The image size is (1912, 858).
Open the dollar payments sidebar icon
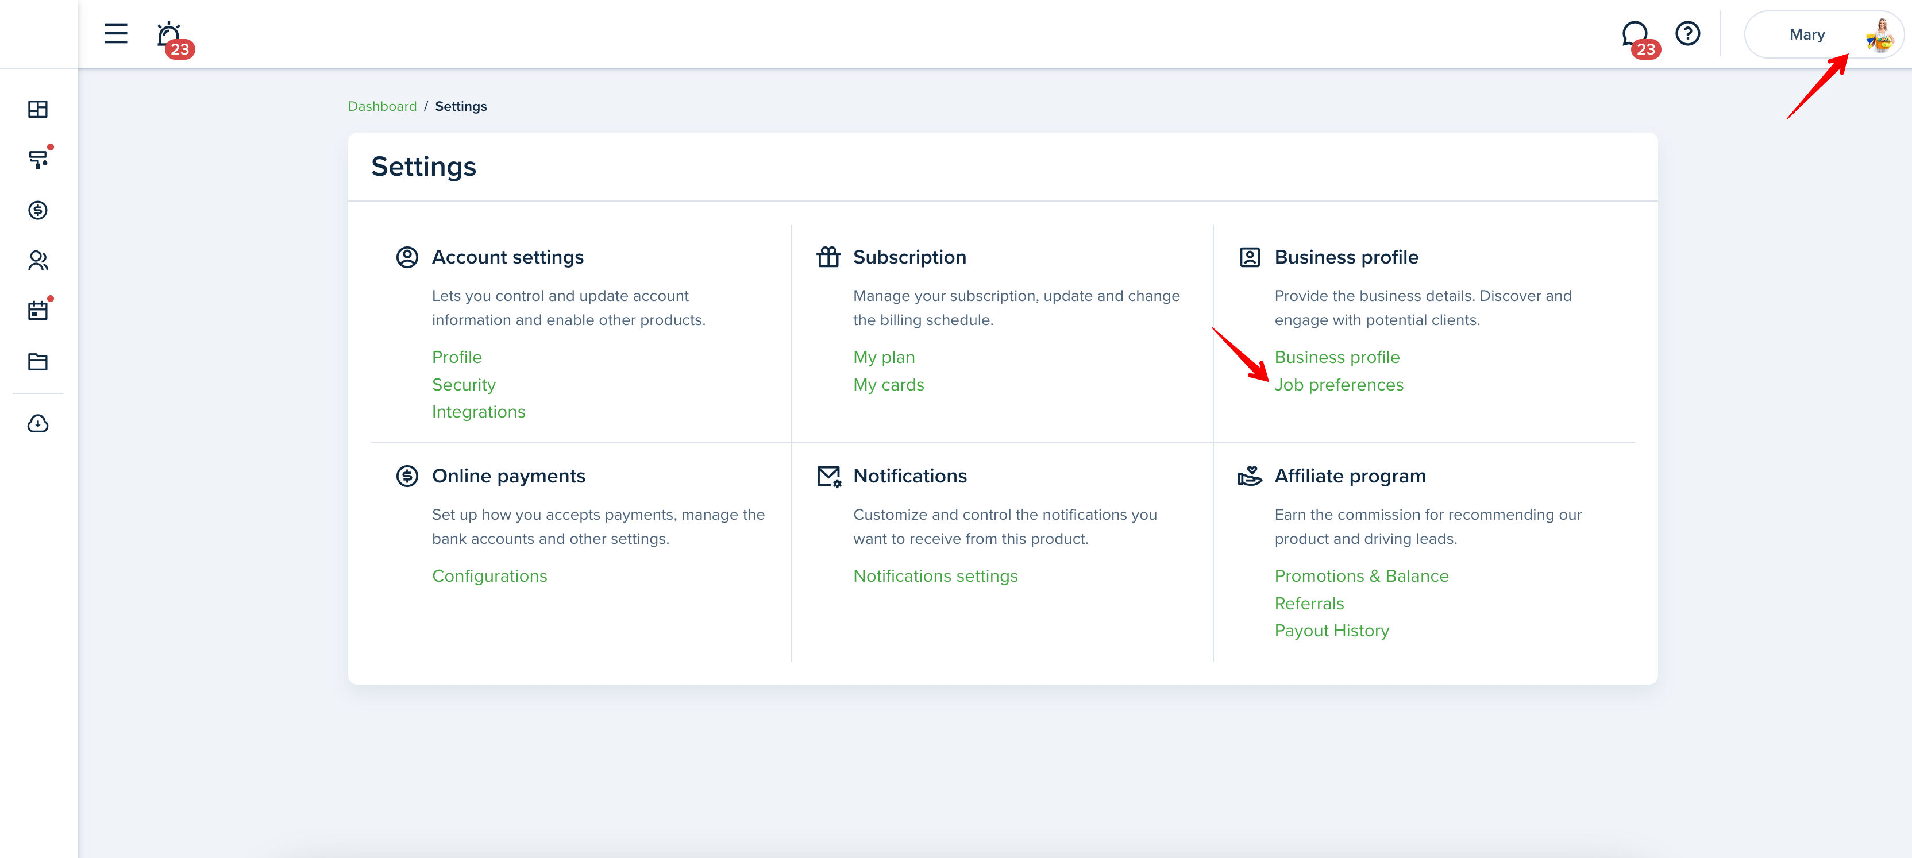click(38, 210)
